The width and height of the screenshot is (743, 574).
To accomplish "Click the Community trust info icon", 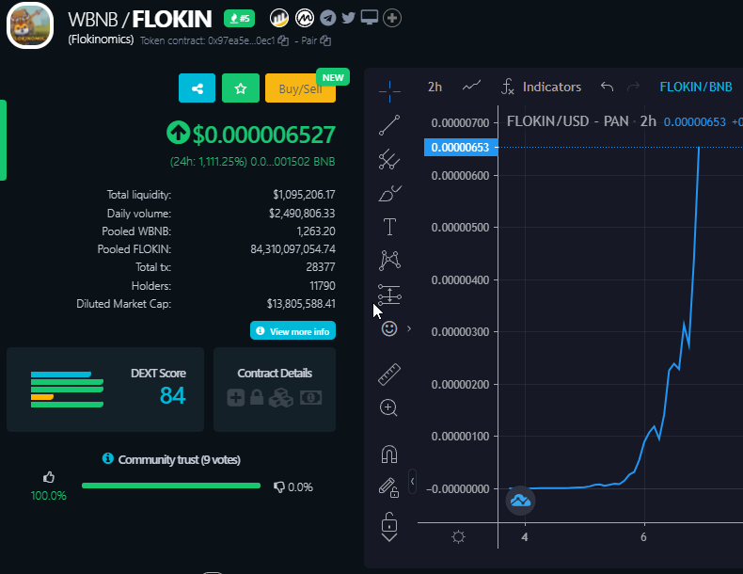I will 108,458.
